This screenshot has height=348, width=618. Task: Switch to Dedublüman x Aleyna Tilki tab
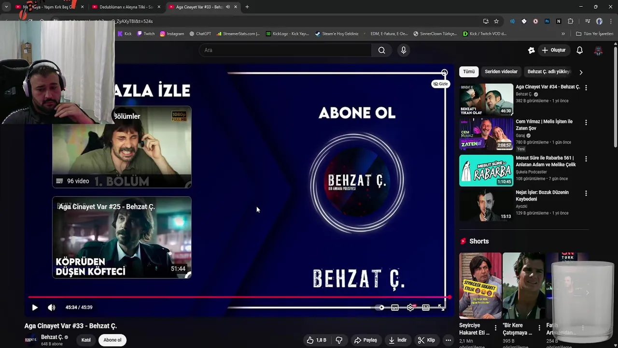click(x=126, y=7)
